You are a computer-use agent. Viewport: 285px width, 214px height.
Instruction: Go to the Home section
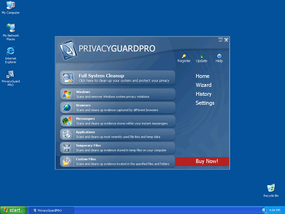(203, 76)
